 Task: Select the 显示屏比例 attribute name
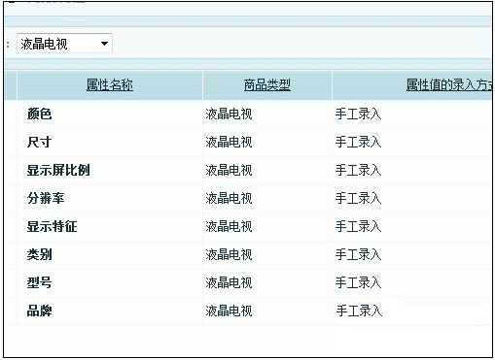coord(58,170)
